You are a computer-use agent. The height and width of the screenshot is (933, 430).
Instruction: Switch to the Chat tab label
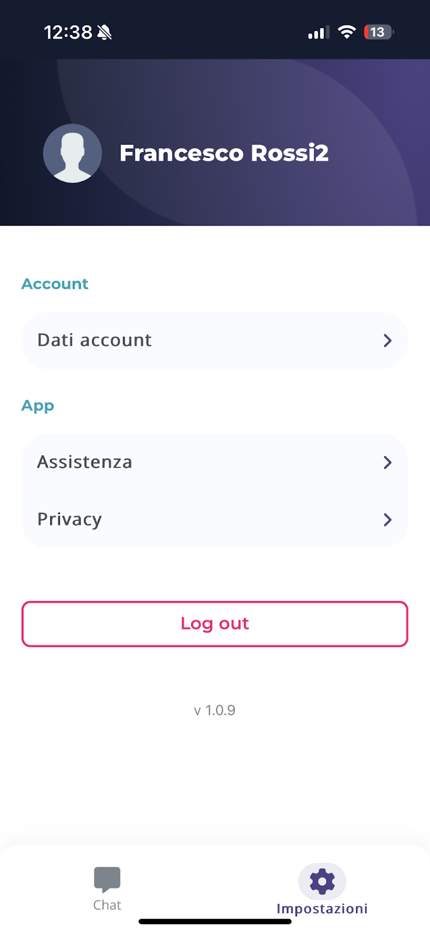point(107,905)
